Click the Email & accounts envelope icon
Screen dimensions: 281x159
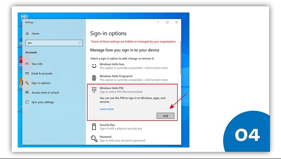tap(27, 73)
